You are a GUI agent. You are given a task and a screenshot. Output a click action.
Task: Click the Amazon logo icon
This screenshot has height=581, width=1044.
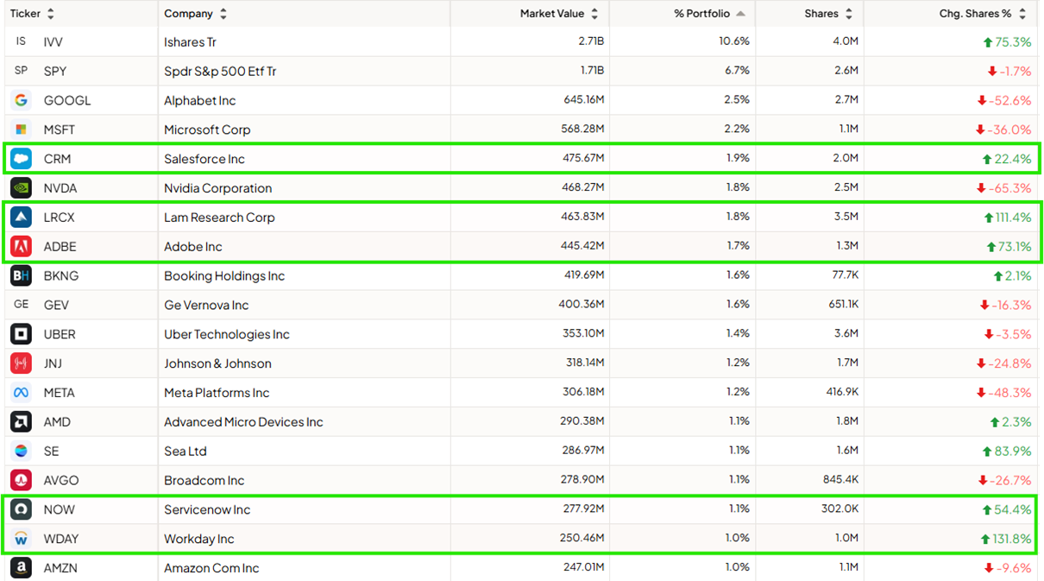click(21, 568)
